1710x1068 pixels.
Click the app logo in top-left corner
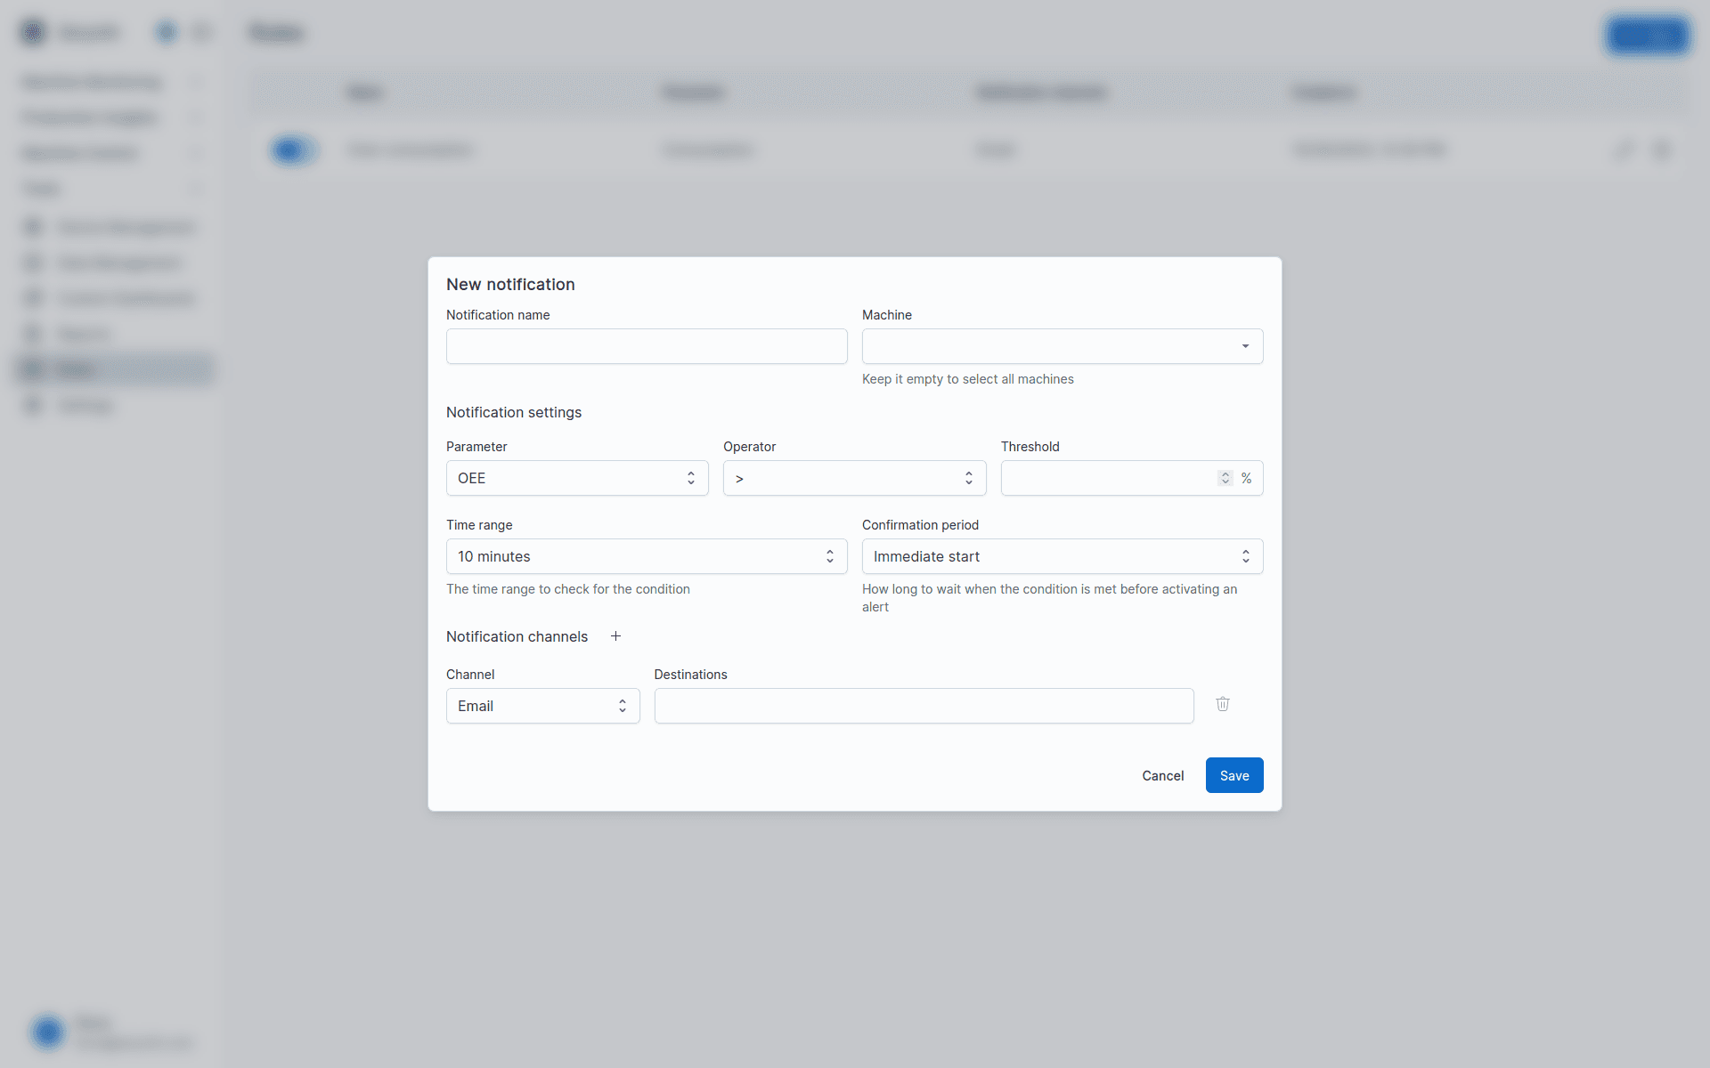point(33,33)
